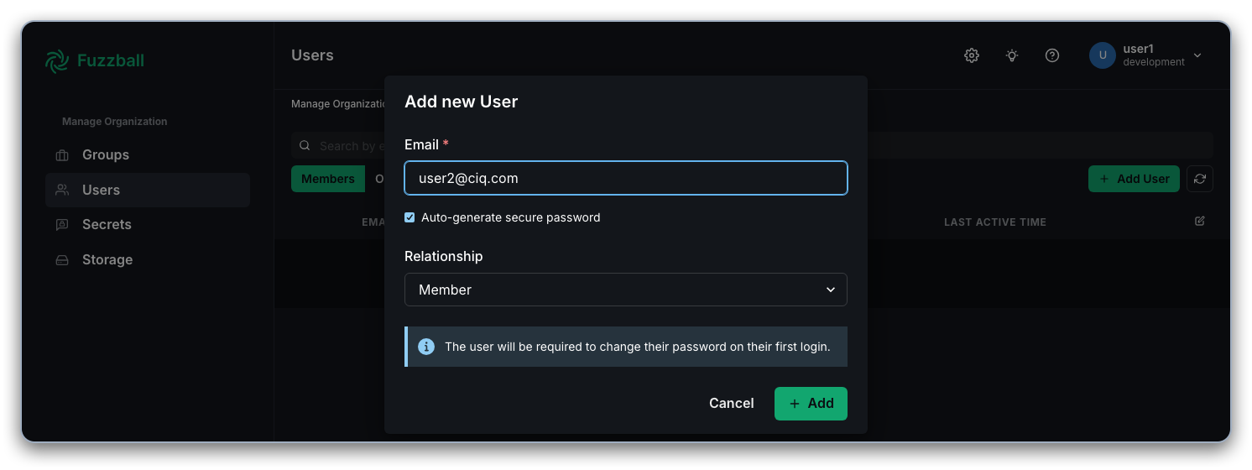Click the user1 avatar circle

click(x=1103, y=55)
